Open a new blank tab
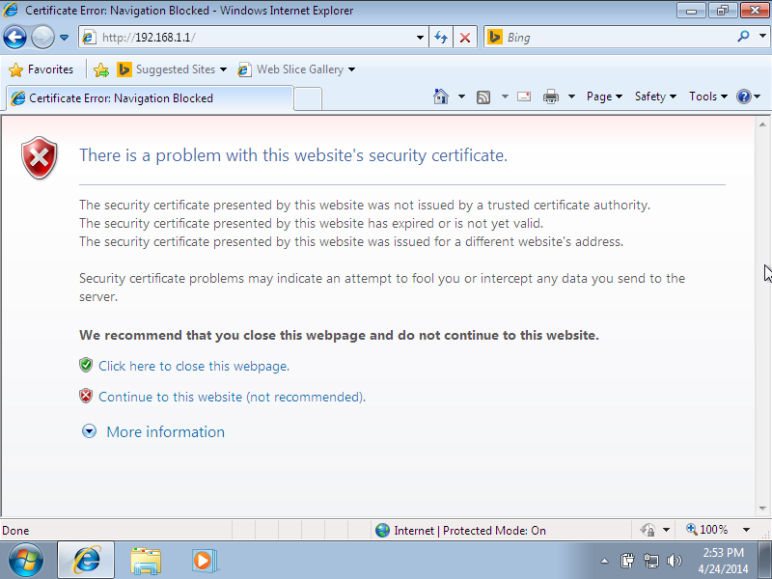 [x=308, y=98]
